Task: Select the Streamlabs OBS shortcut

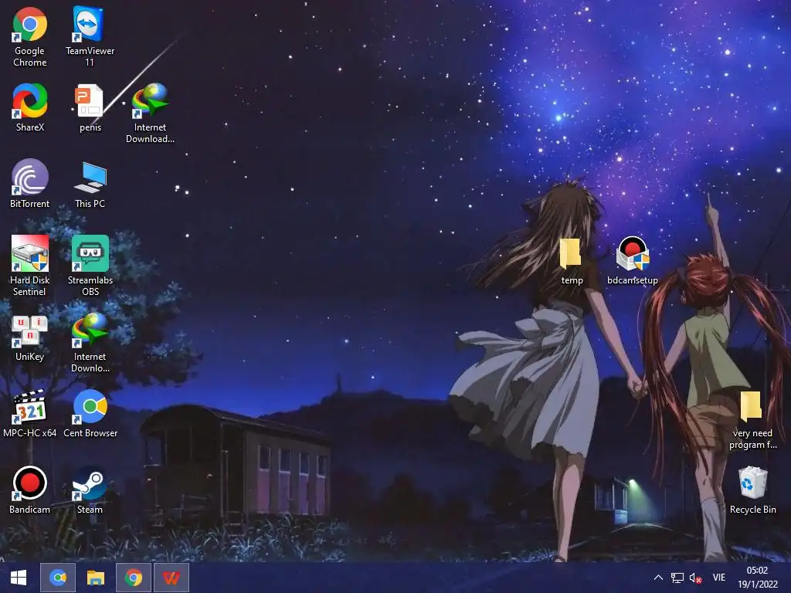Action: (90, 266)
